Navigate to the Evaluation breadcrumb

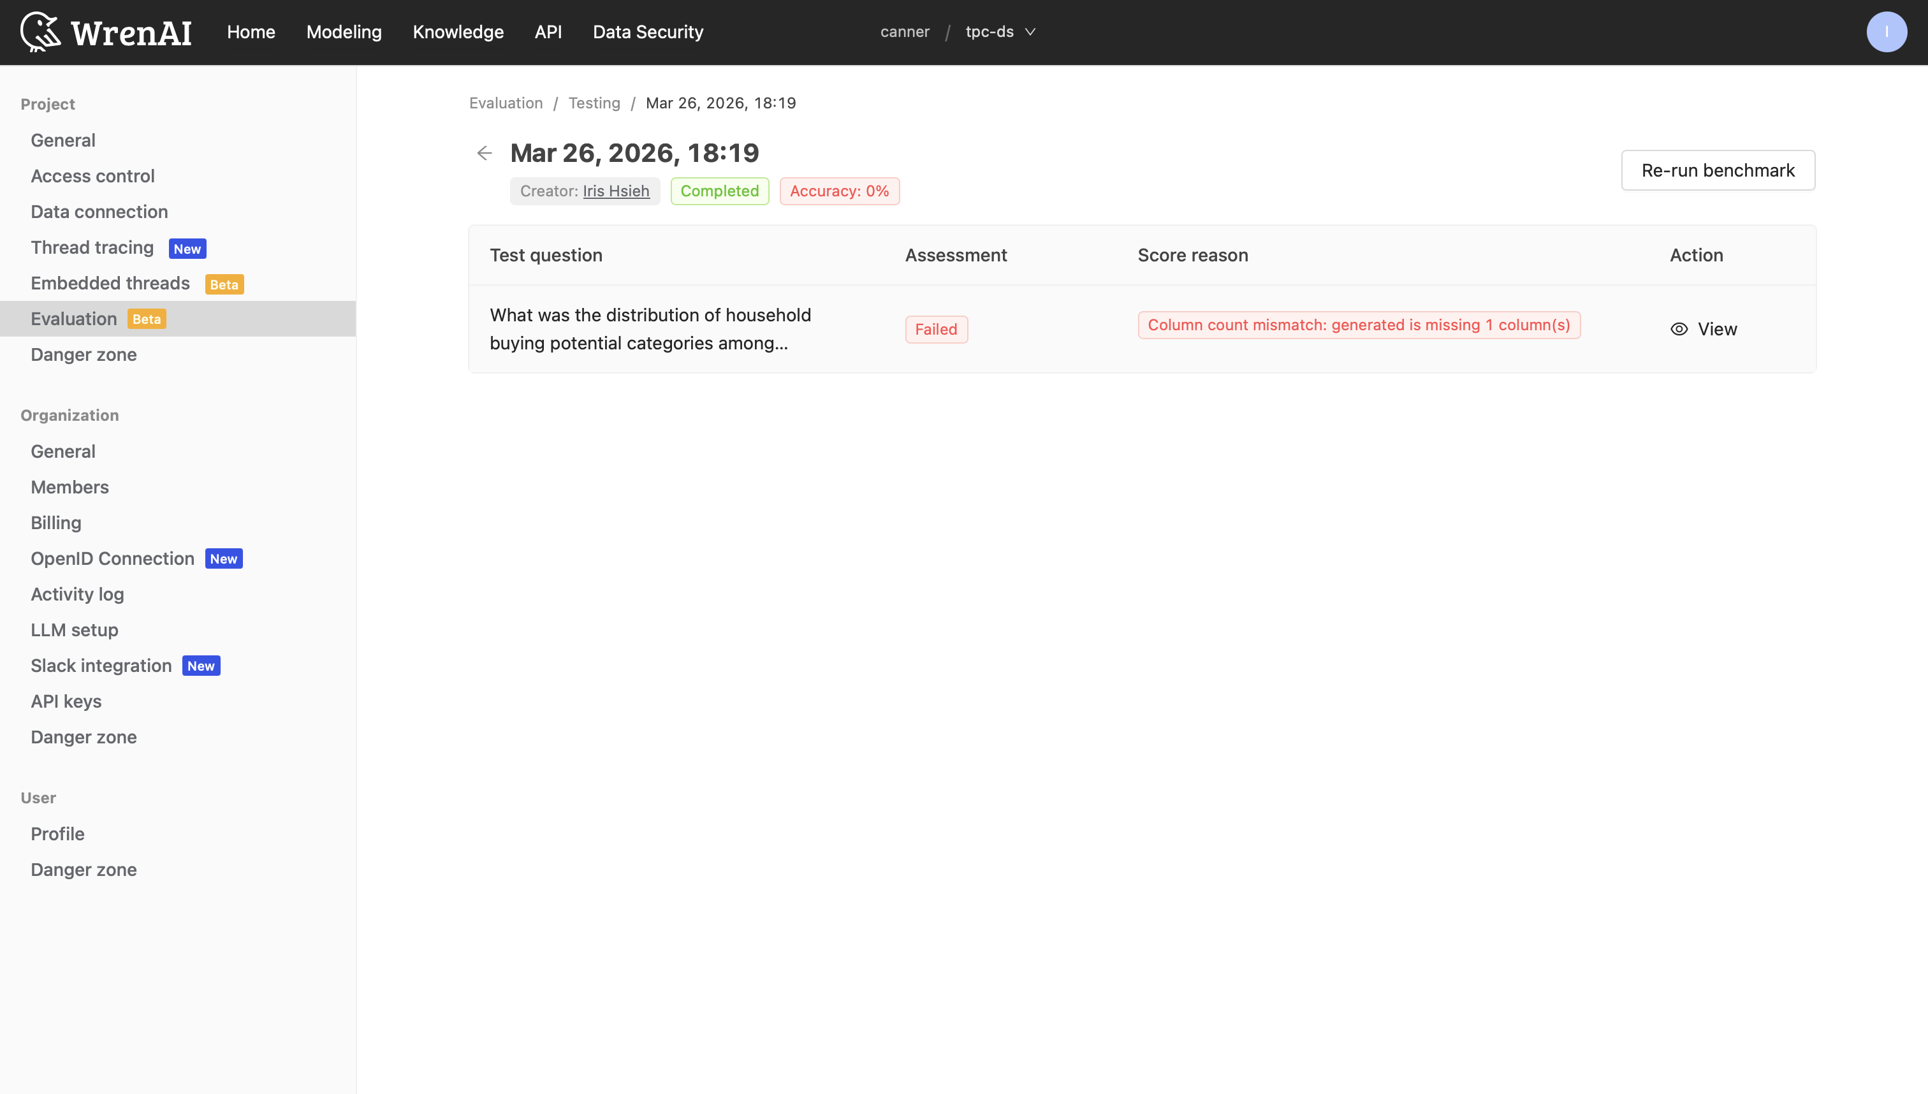[x=505, y=103]
